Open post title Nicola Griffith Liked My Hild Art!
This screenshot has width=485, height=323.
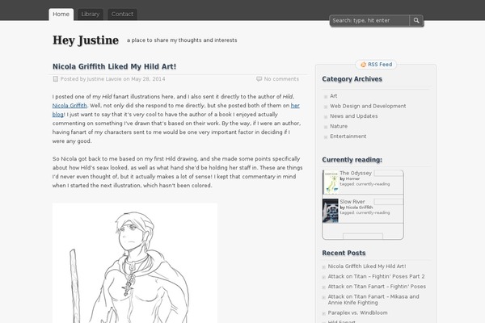pos(114,66)
